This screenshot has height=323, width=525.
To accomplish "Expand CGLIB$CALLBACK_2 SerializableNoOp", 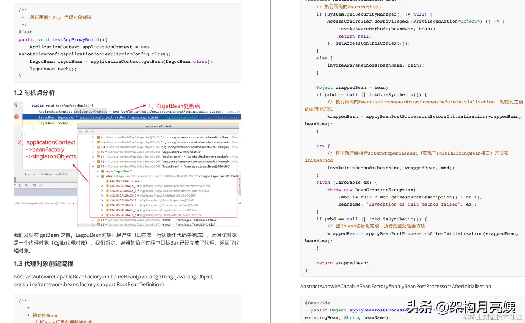I will [102, 196].
